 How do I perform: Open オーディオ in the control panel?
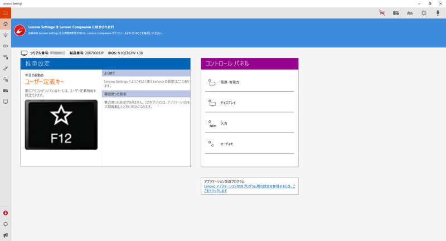249,144
